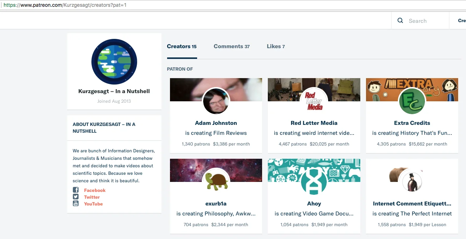Click 'is creating The Perfect Internet' text
Viewport: 466px width, 239px height.
[x=412, y=214]
